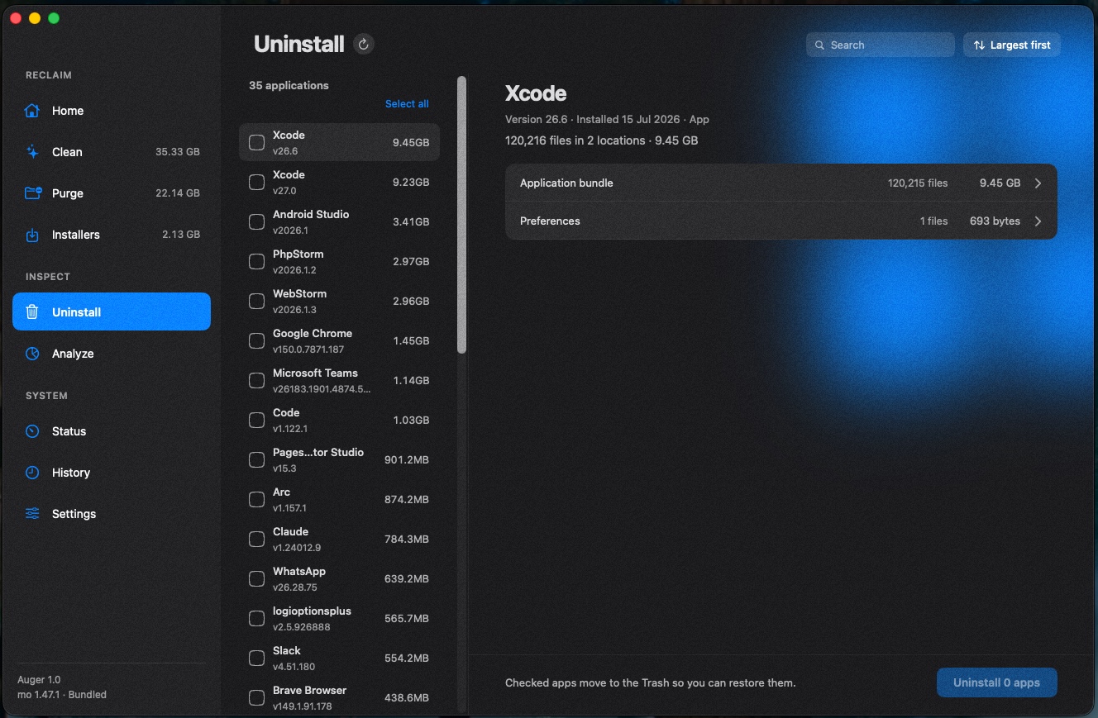Tick the Claude checkbox
The image size is (1098, 718).
click(x=257, y=540)
